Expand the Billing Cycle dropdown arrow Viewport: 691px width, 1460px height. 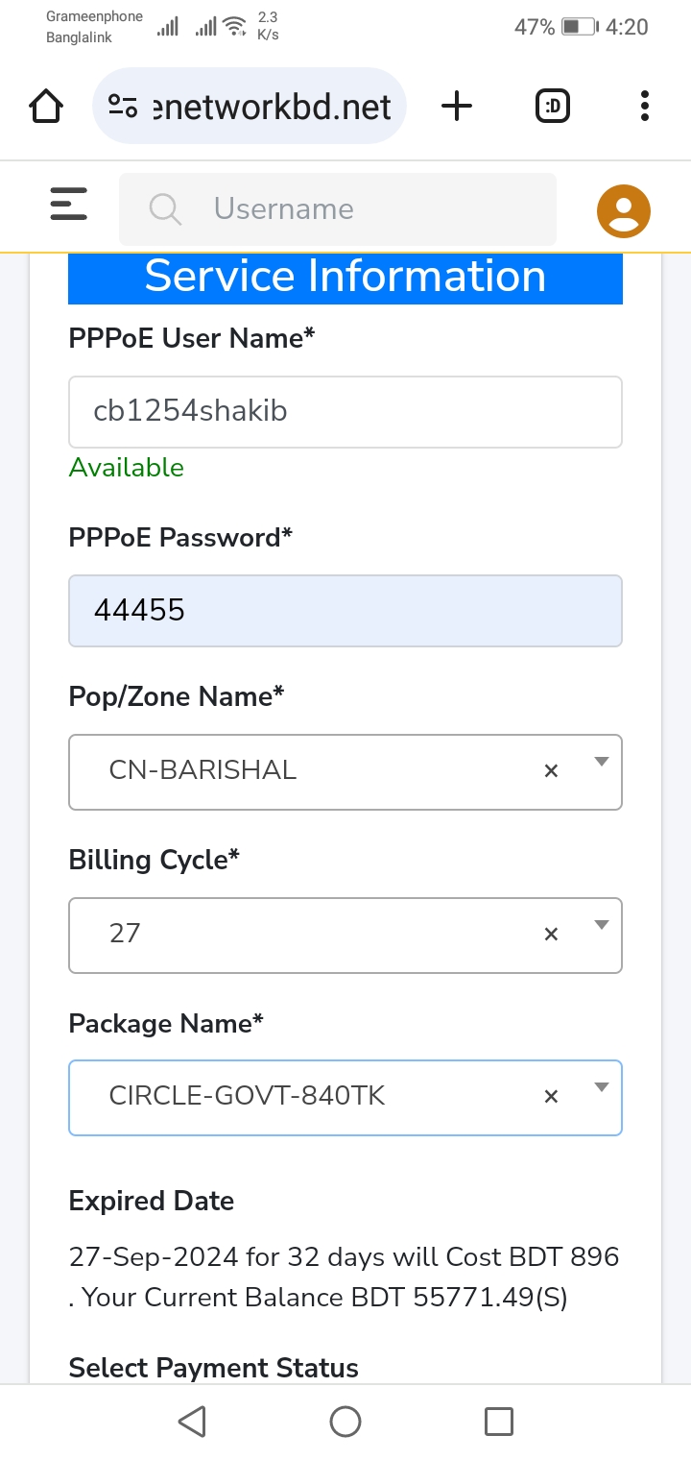[x=602, y=925]
